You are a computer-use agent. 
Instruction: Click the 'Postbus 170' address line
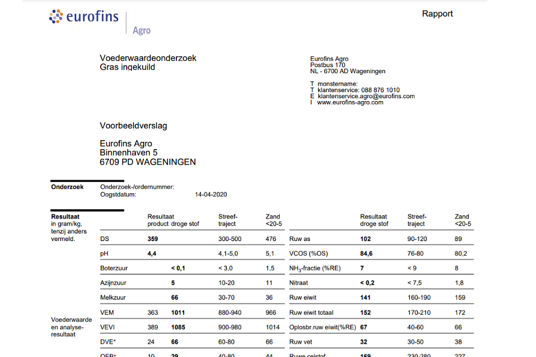[328, 65]
